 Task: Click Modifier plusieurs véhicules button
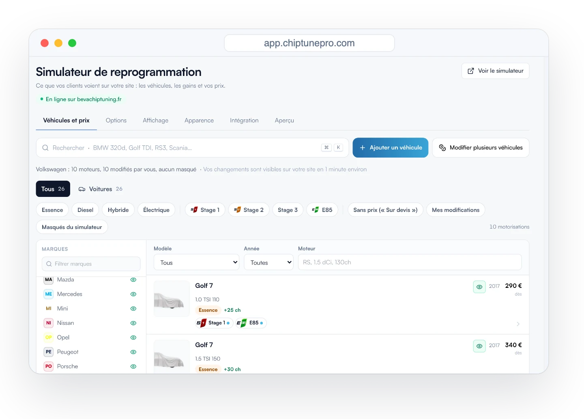[481, 148]
